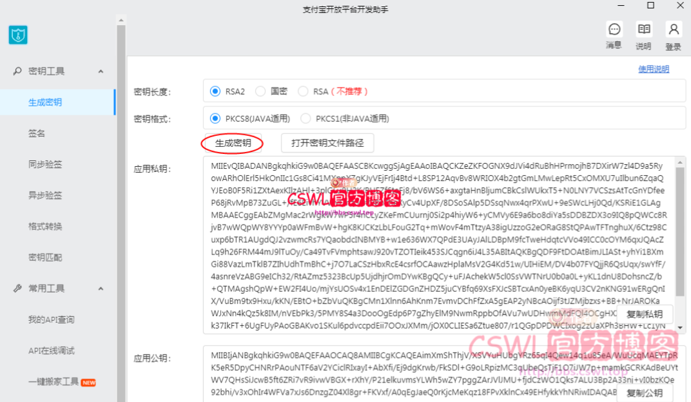This screenshot has height=402, width=691.
Task: Open the 签名 sidebar item
Action: point(37,133)
